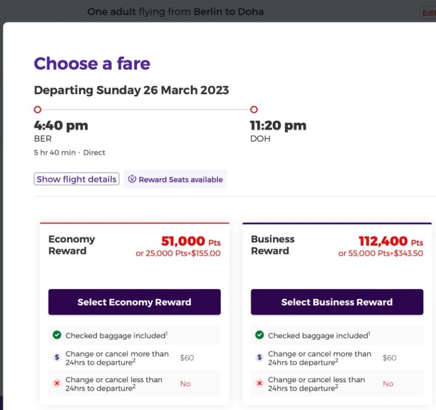Click the BER departure circle marker

[x=37, y=109]
